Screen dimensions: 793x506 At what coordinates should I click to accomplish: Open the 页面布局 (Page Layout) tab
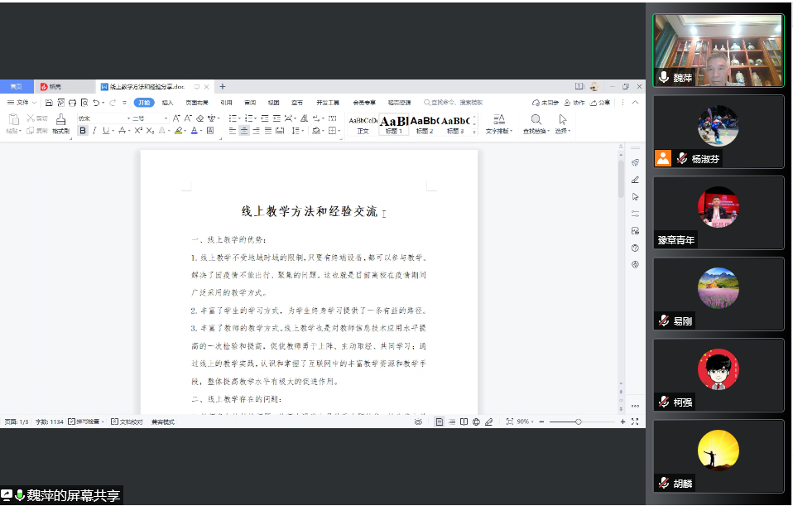click(196, 103)
